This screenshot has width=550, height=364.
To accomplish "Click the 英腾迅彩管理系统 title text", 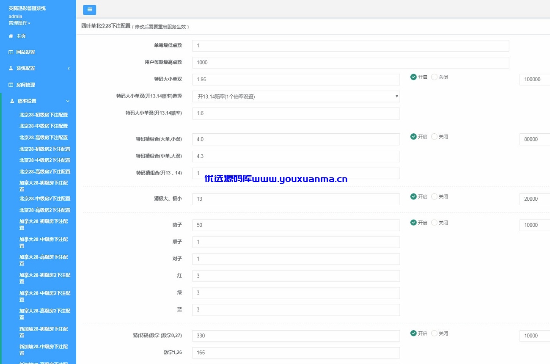I will [27, 8].
